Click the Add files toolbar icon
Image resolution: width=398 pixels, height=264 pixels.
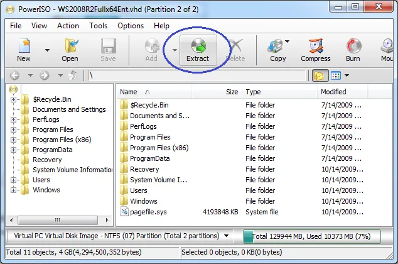point(152,46)
